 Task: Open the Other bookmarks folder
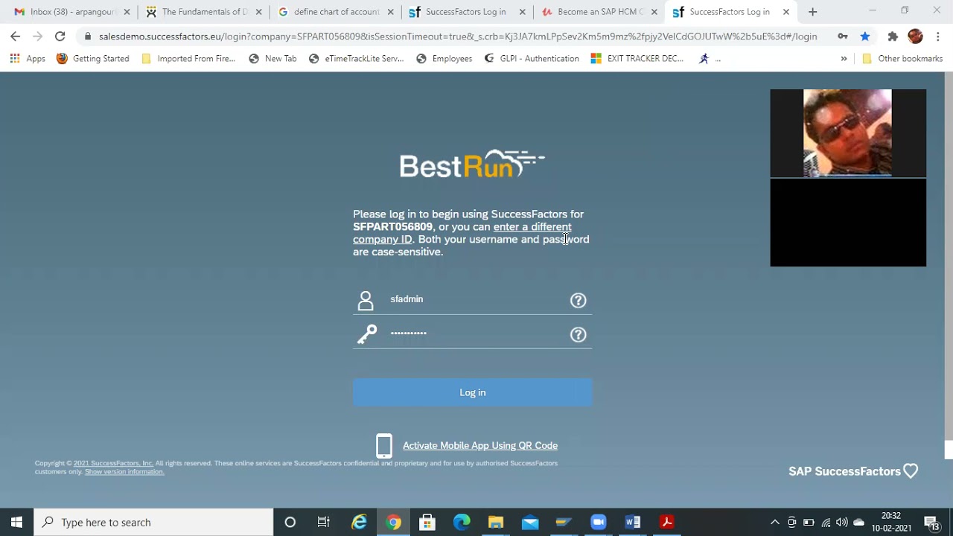[x=902, y=59]
